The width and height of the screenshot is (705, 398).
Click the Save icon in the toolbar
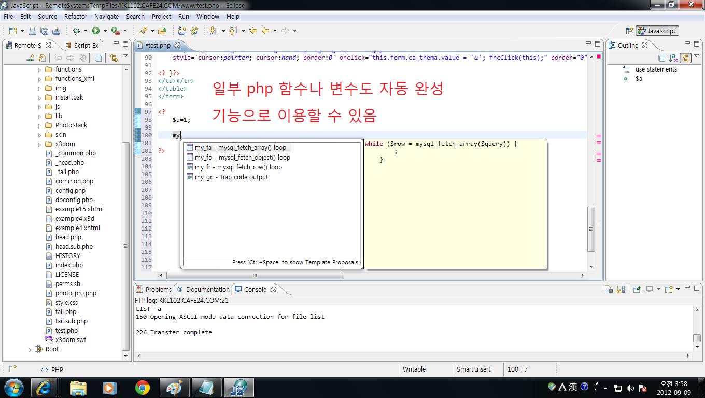click(x=32, y=31)
